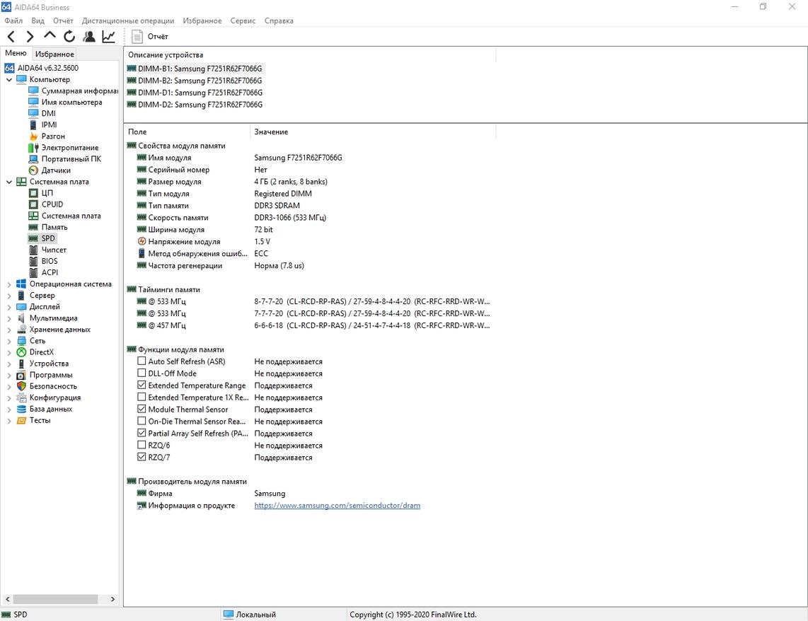
Task: Open the samsung.com semiconductor dram link
Action: (x=337, y=506)
